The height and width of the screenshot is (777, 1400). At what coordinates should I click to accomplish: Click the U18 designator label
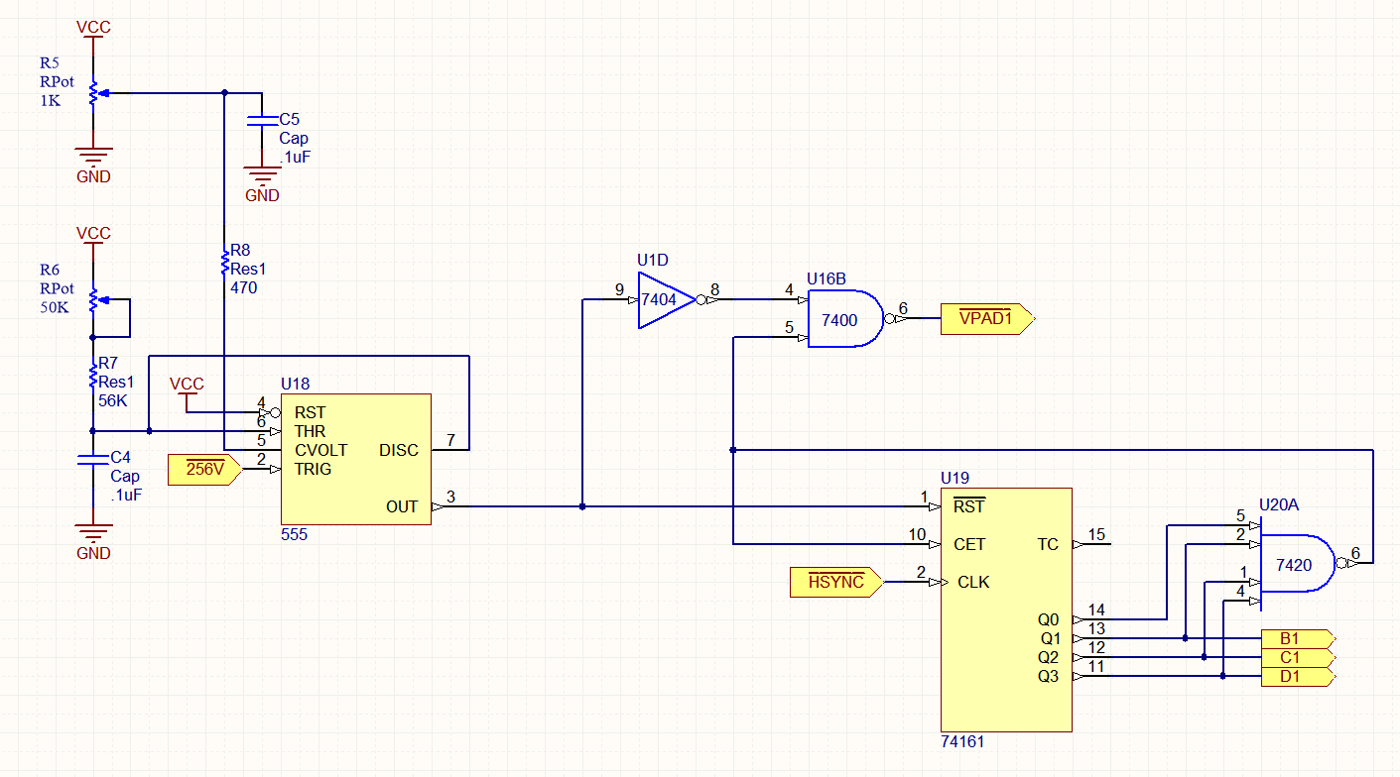(x=295, y=384)
